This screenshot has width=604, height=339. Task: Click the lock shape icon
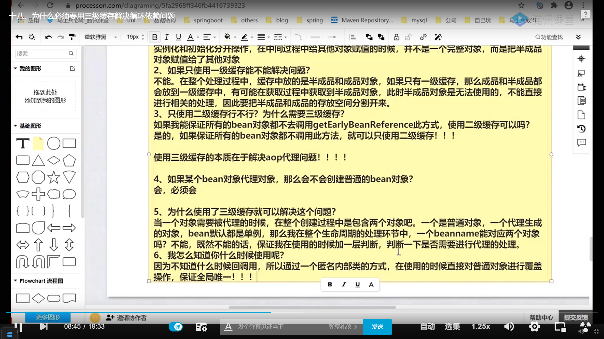coord(396,37)
